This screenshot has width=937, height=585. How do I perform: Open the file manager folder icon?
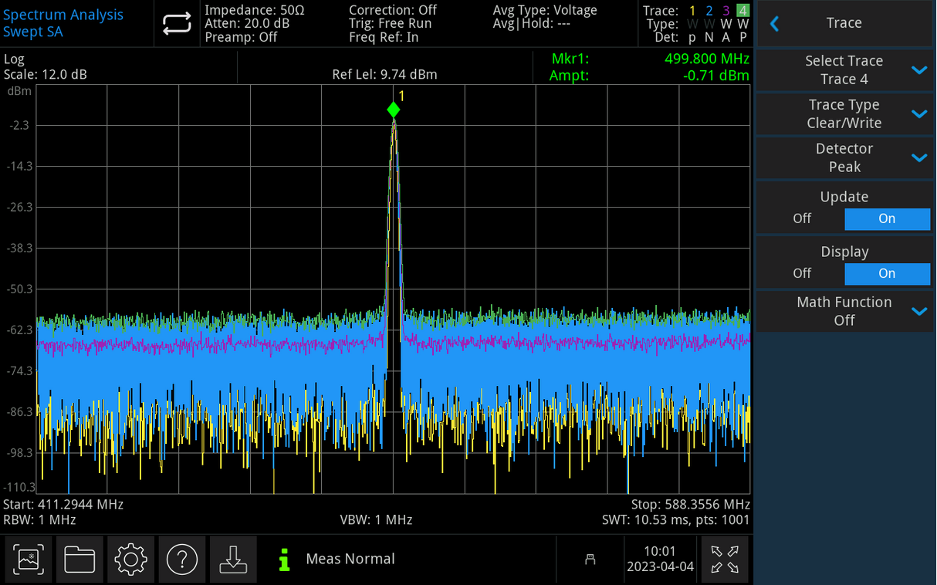coord(79,560)
